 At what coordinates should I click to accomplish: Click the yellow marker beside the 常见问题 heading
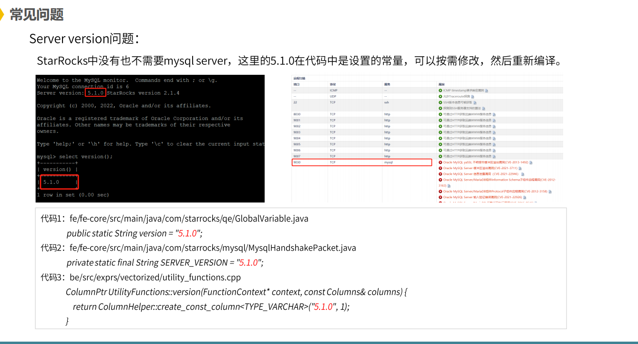click(x=2, y=15)
